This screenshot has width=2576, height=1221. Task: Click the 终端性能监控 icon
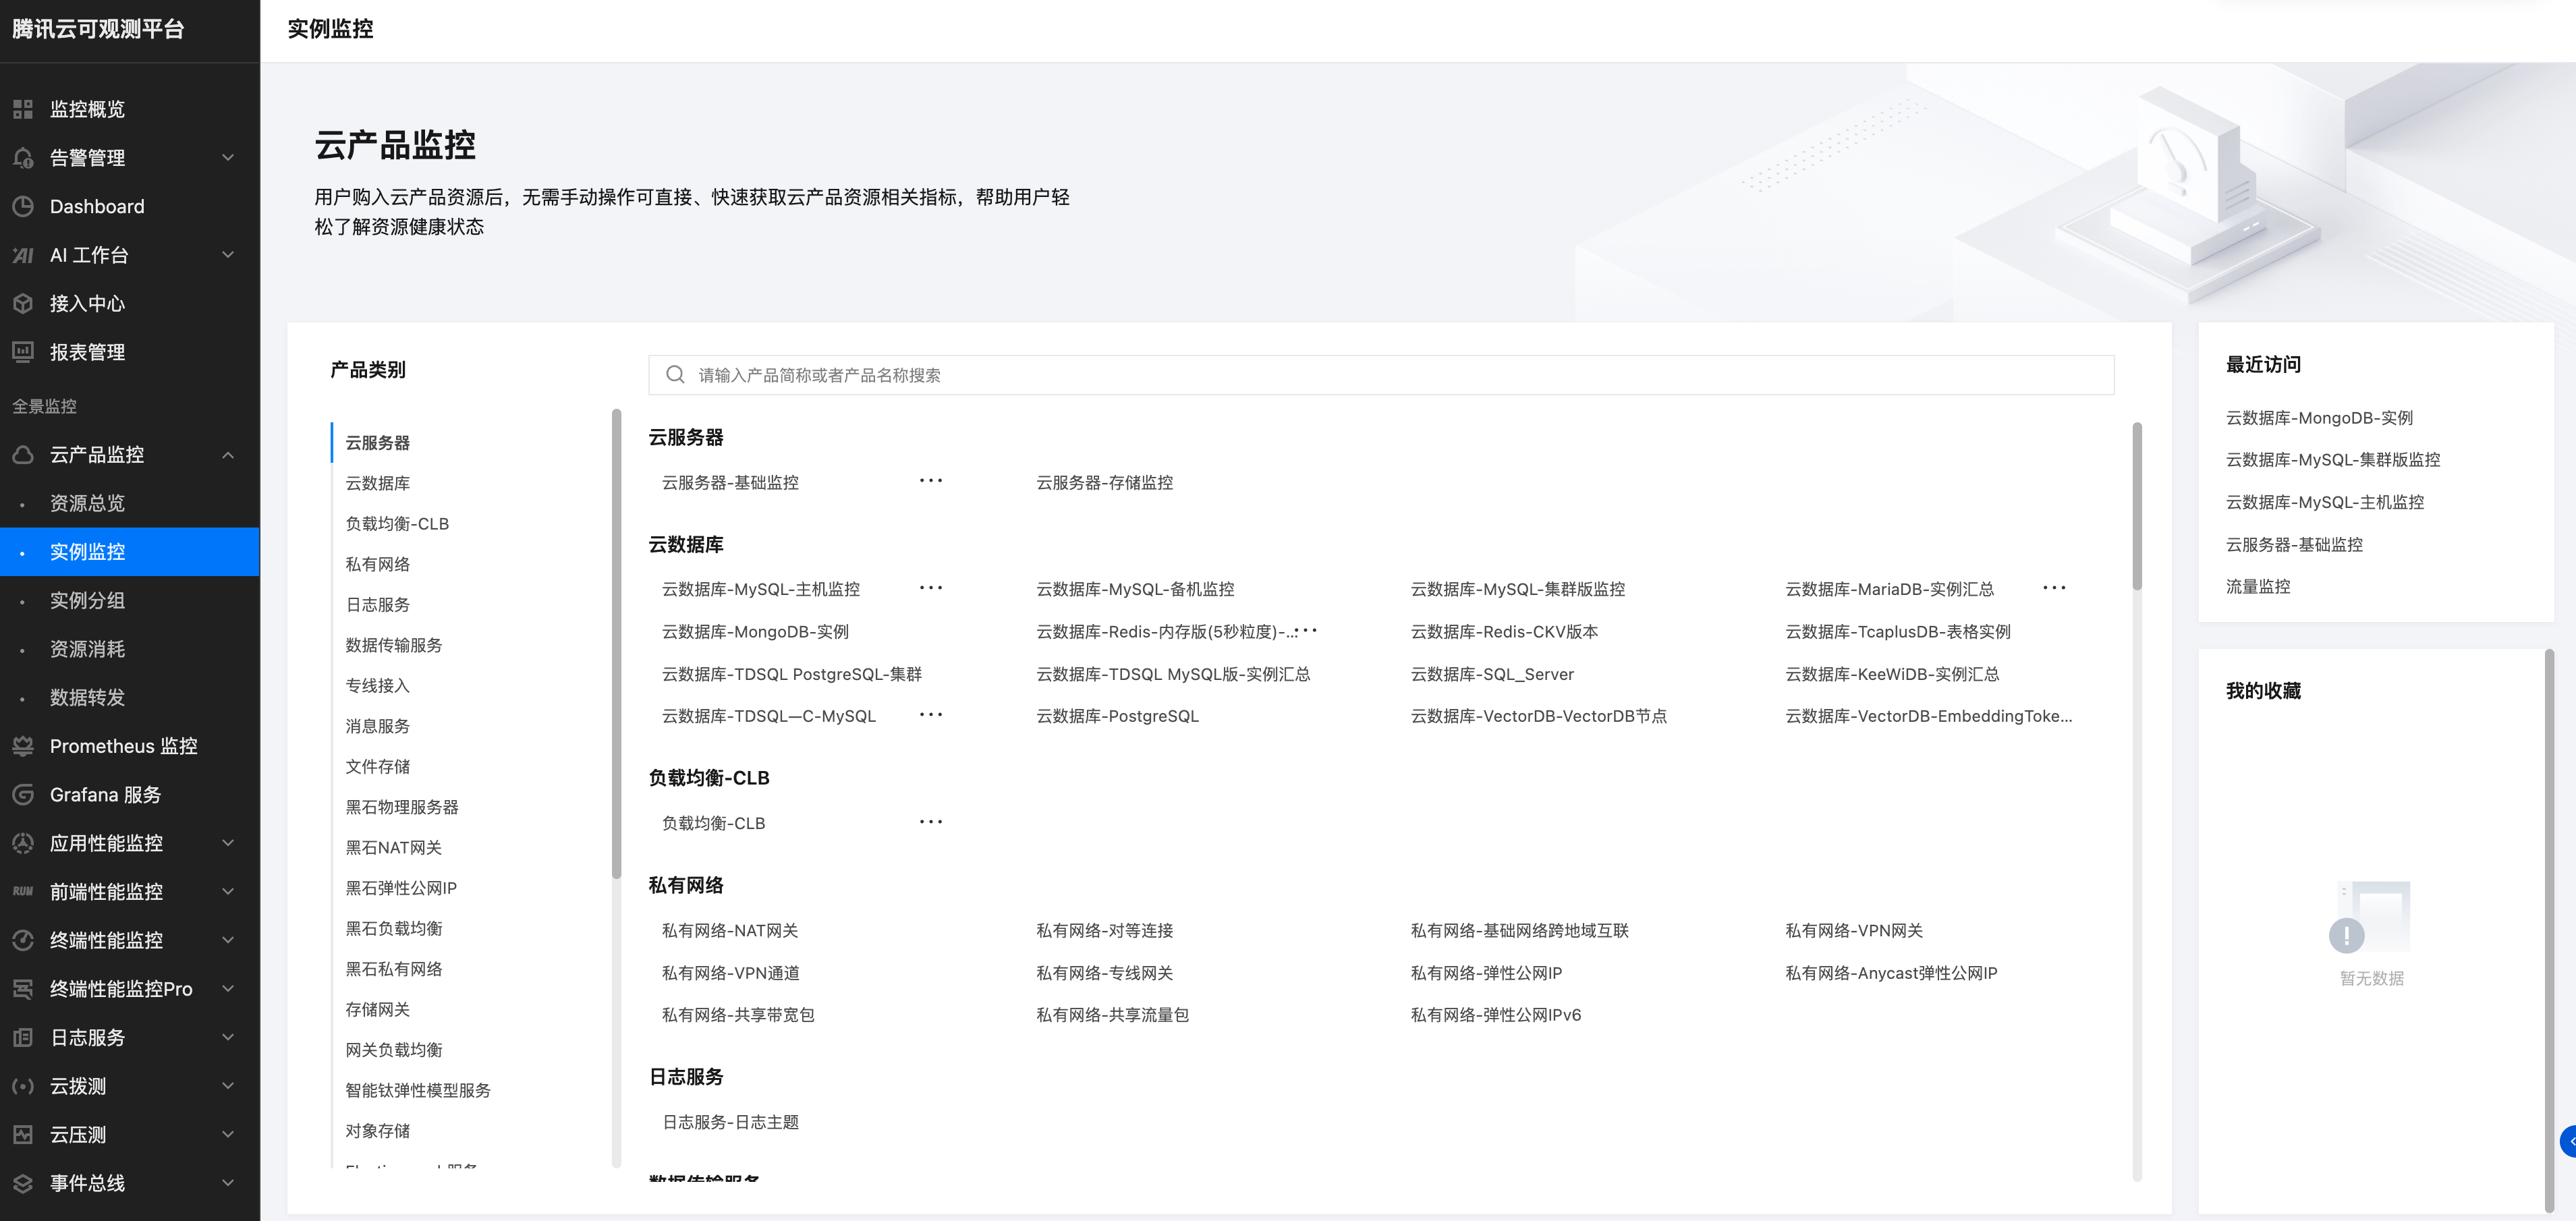tap(23, 940)
